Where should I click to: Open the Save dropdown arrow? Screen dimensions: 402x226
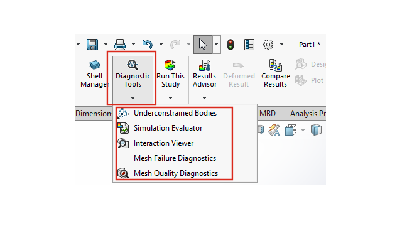pyautogui.click(x=106, y=45)
